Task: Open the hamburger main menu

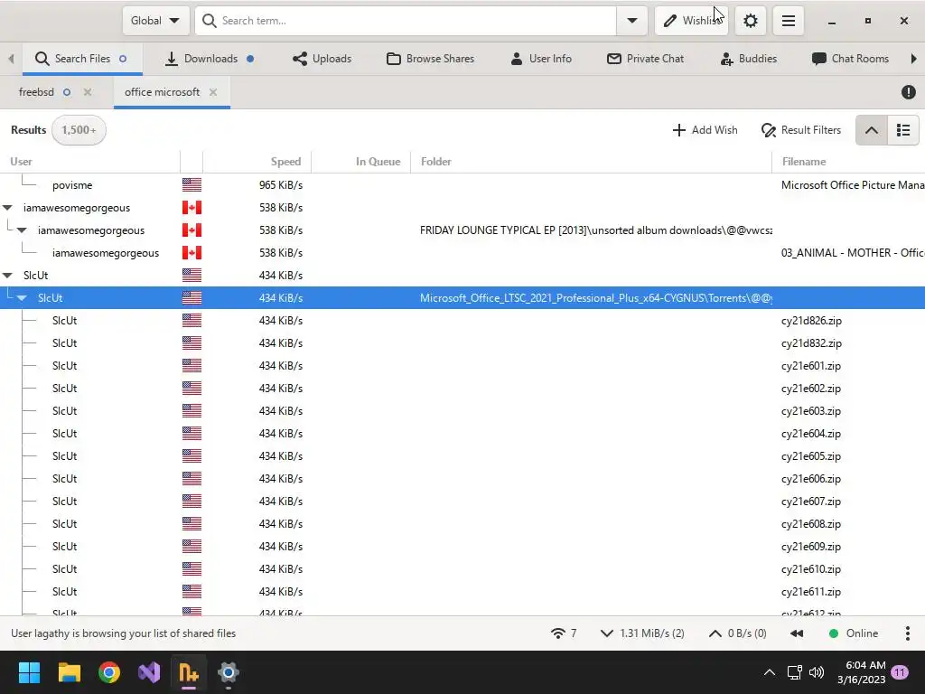Action: (x=788, y=21)
